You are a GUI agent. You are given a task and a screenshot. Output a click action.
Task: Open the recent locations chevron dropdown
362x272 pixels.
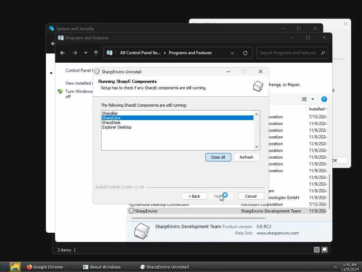pyautogui.click(x=86, y=53)
